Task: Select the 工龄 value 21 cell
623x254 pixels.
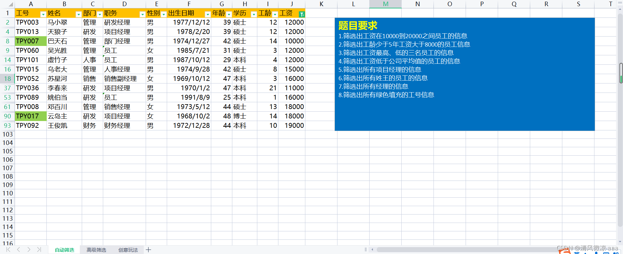Action: [268, 88]
